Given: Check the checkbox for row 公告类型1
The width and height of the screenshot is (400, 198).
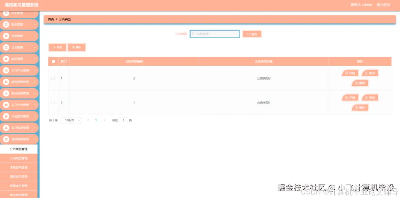Looking at the screenshot, I should pos(53,103).
